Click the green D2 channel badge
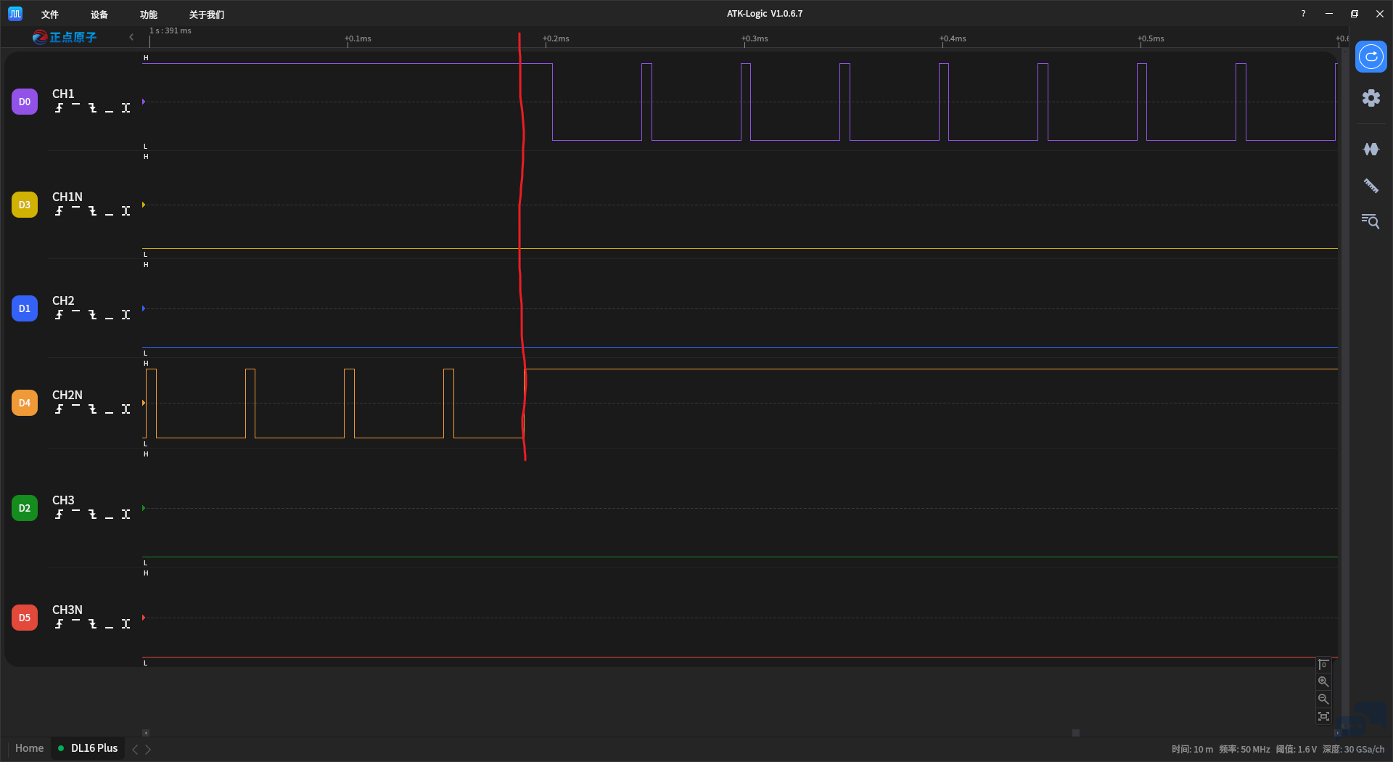 25,508
